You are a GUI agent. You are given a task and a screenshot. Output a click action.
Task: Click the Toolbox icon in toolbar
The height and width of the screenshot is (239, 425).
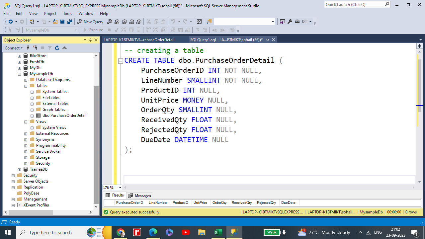tap(297, 22)
